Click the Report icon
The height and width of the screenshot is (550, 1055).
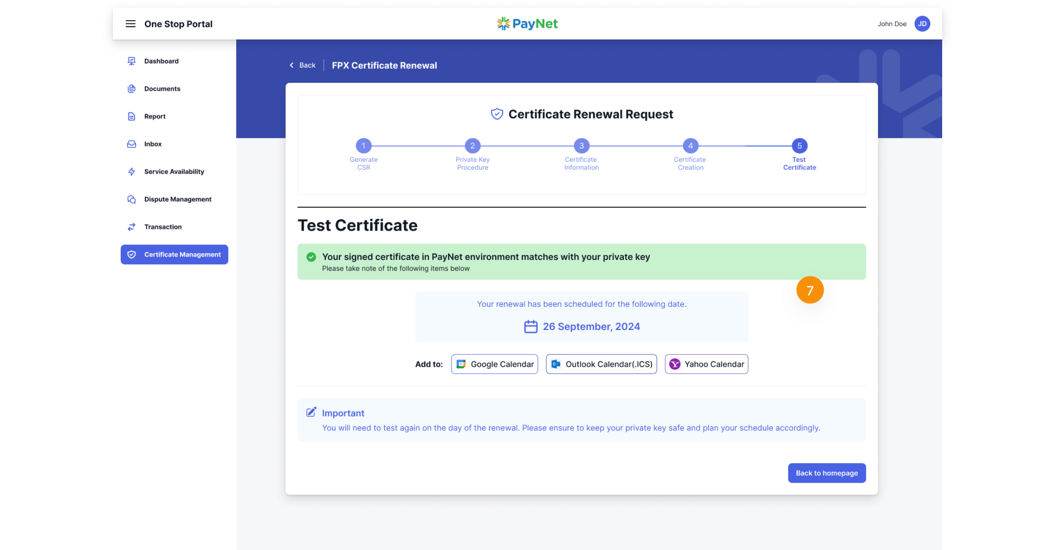click(131, 116)
